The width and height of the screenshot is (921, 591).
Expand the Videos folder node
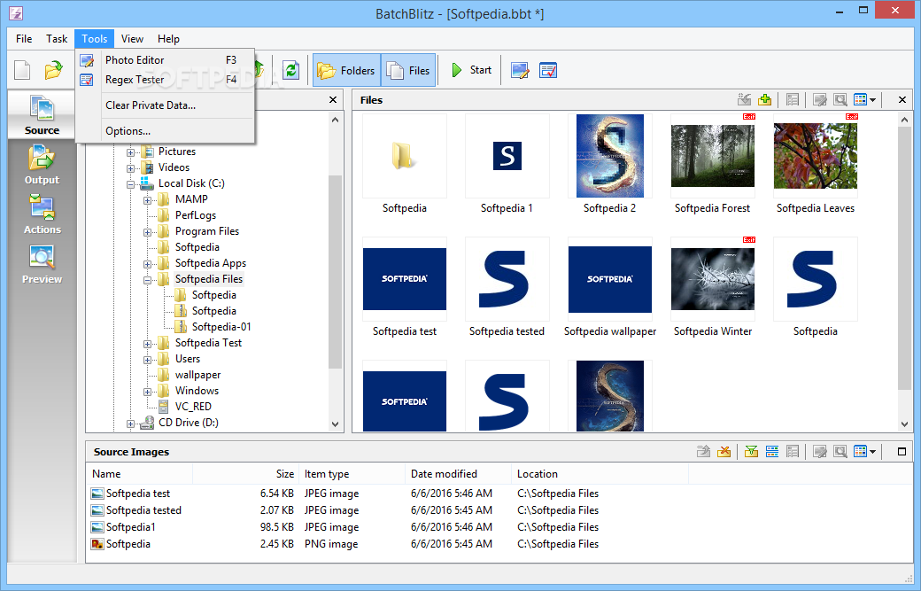pos(130,168)
